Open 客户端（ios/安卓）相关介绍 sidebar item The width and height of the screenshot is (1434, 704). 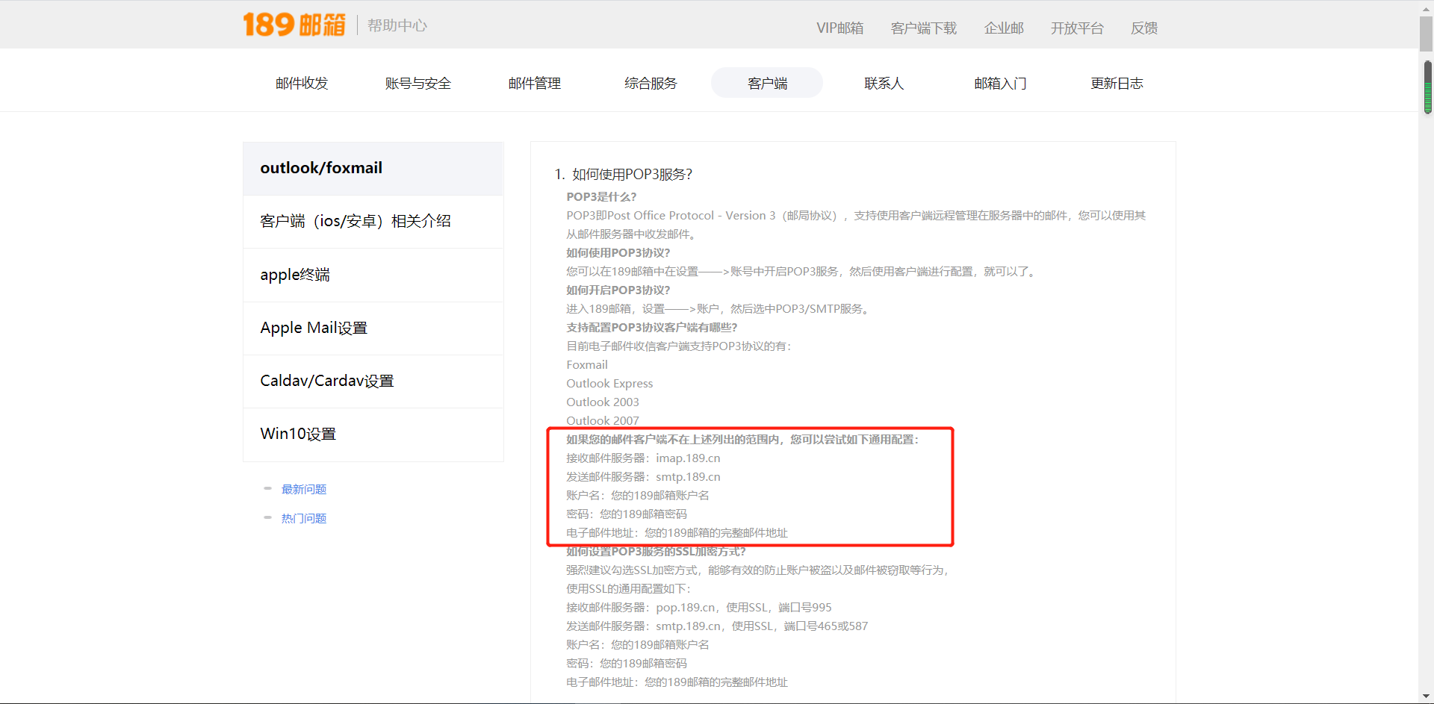(373, 222)
